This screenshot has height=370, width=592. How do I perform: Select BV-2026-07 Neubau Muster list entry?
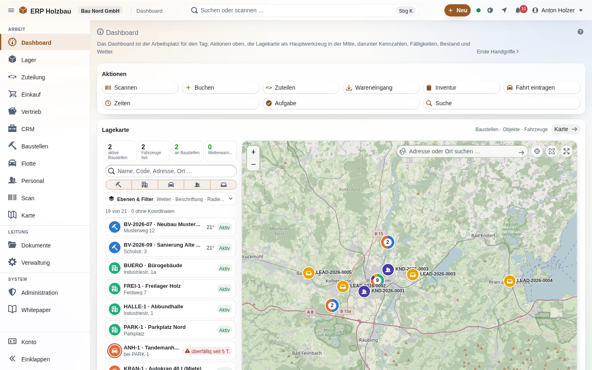(171, 227)
